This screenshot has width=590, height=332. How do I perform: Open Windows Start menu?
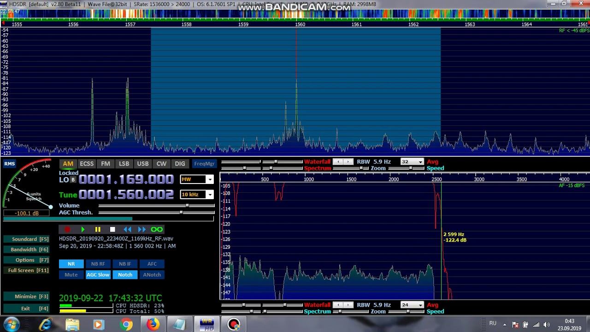point(11,324)
